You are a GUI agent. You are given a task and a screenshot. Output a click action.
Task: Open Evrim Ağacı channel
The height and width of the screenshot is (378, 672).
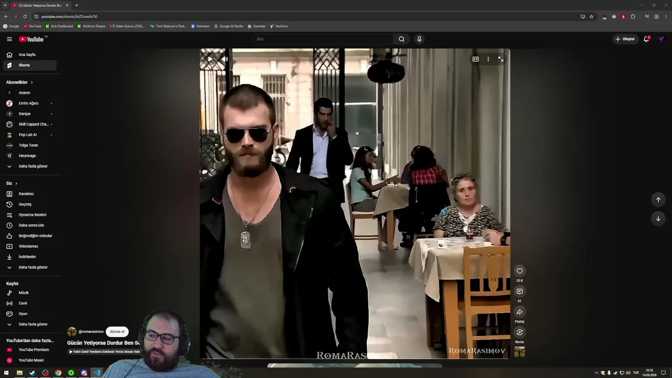[x=29, y=103]
